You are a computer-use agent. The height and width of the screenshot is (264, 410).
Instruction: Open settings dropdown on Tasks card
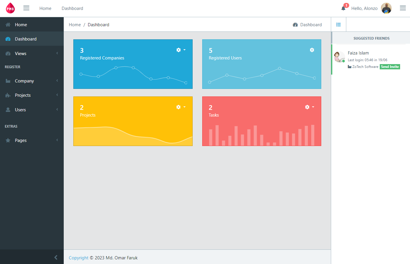point(309,107)
